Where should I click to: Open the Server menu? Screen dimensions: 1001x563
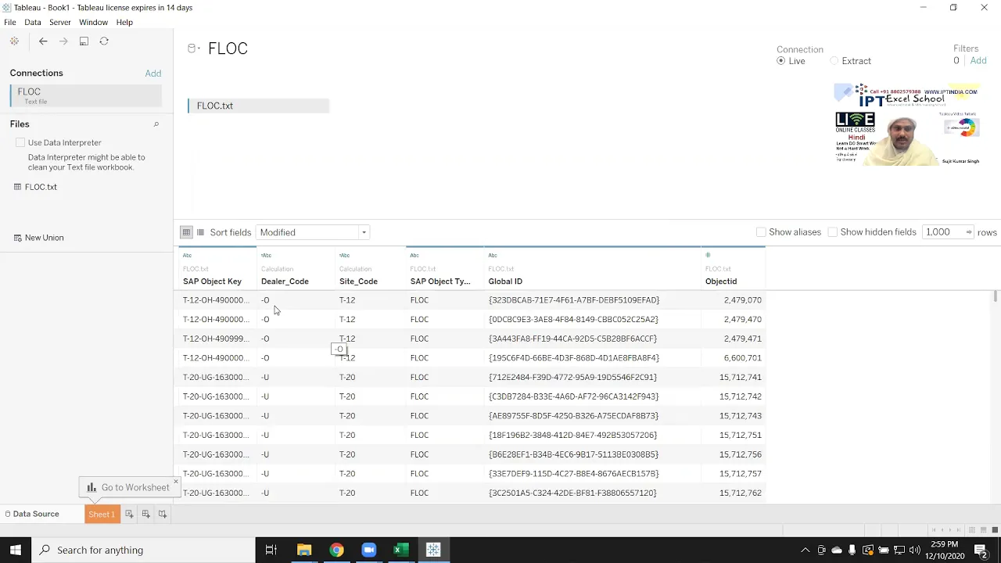(x=60, y=23)
